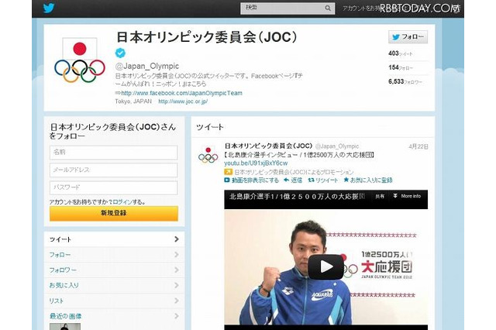Click the @Japan_Olympic profile handle
The width and height of the screenshot is (496, 330).
[147, 66]
